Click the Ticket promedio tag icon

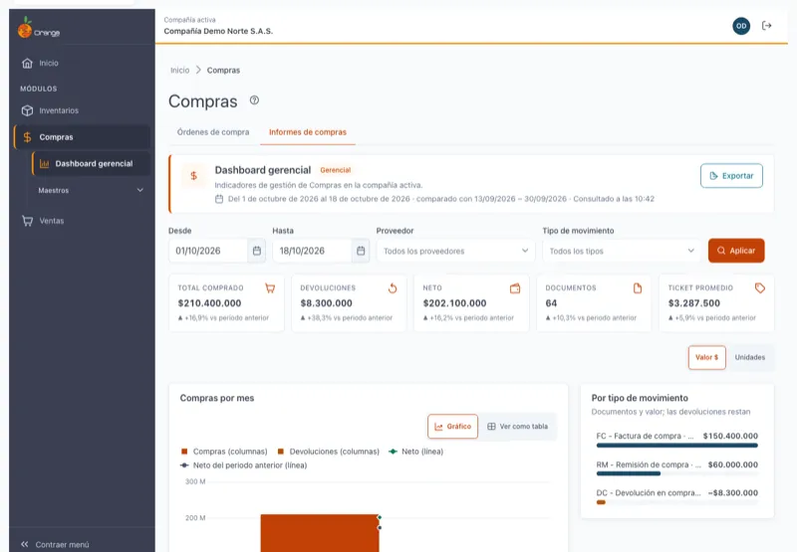point(760,288)
